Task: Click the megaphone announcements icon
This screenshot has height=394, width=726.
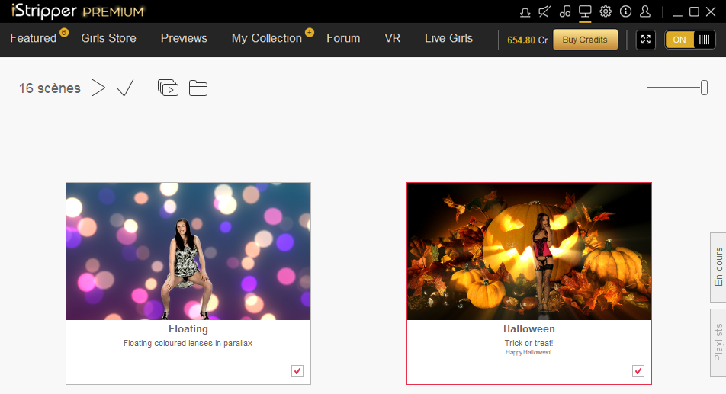Action: pos(545,11)
